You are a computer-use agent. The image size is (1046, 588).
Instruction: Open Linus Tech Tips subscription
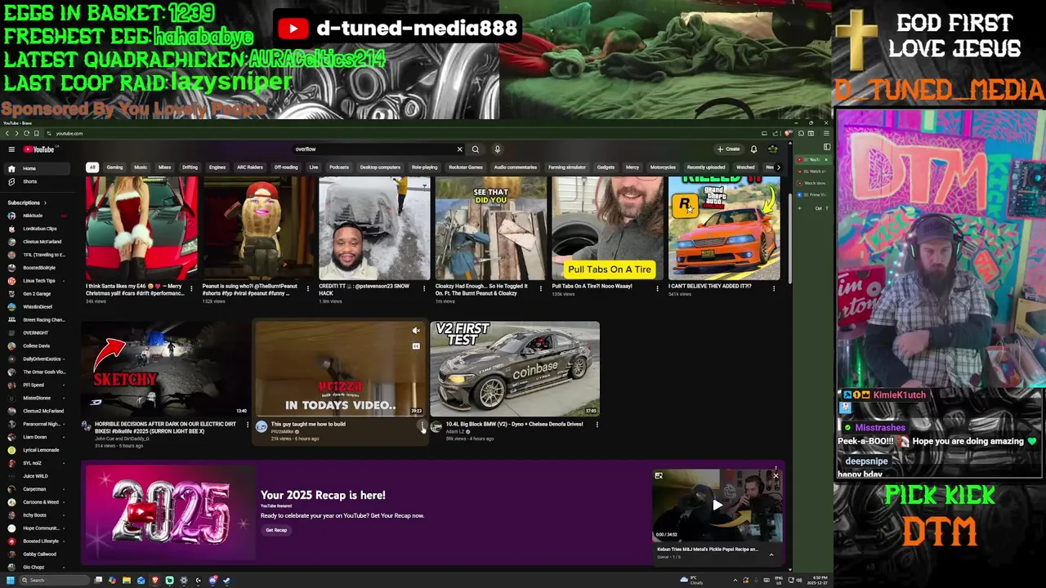point(38,281)
